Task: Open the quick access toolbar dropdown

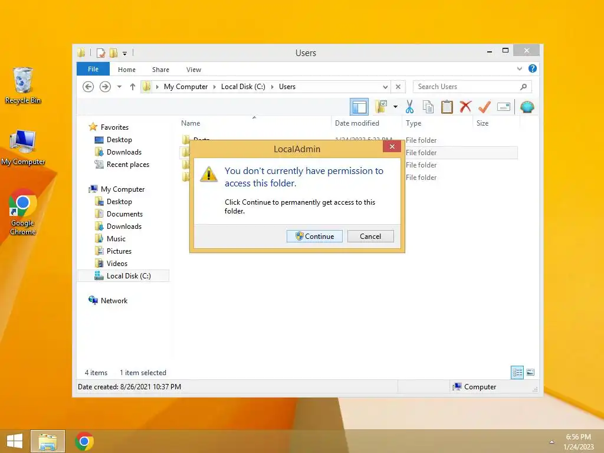Action: click(x=125, y=53)
